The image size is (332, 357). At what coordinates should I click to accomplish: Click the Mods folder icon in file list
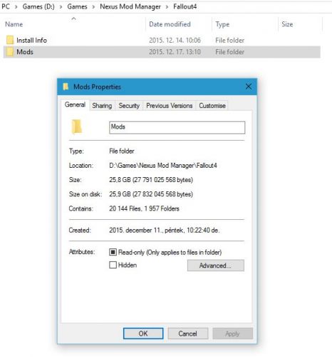tap(10, 51)
